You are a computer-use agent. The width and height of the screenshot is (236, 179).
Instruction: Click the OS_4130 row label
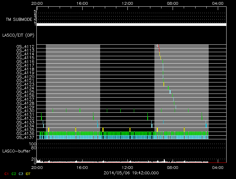(x=25, y=111)
